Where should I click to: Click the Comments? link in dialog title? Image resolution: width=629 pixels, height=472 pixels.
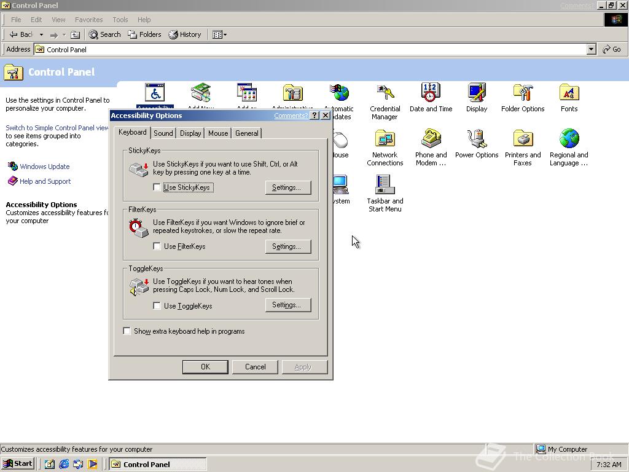pos(291,116)
